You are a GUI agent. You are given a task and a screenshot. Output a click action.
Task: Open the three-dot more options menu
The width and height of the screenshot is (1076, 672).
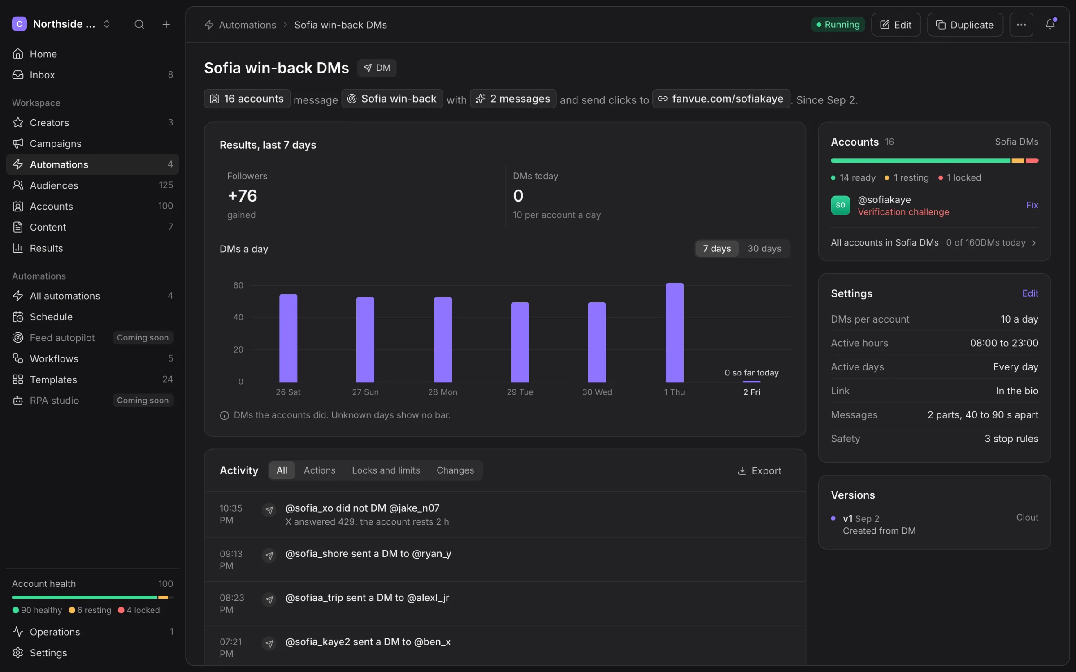pos(1021,25)
